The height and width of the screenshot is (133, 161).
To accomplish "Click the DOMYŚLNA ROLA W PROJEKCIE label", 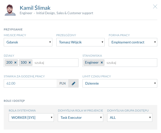I will click(80, 111).
